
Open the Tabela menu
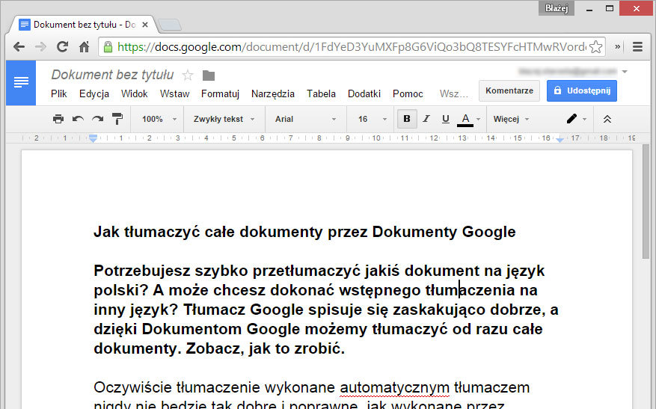click(x=321, y=93)
